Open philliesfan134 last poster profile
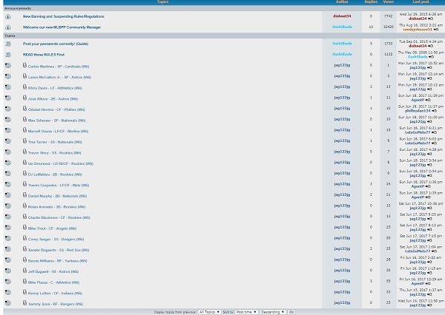 point(418,111)
